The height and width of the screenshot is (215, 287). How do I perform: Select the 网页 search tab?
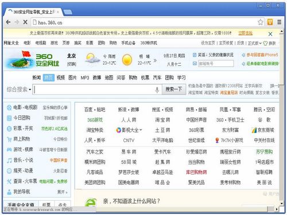pos(49,77)
